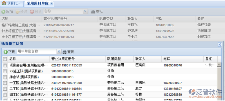Click the top toolbar 查找 binoculars icon
The width and height of the screenshot is (225, 101).
(93, 12)
